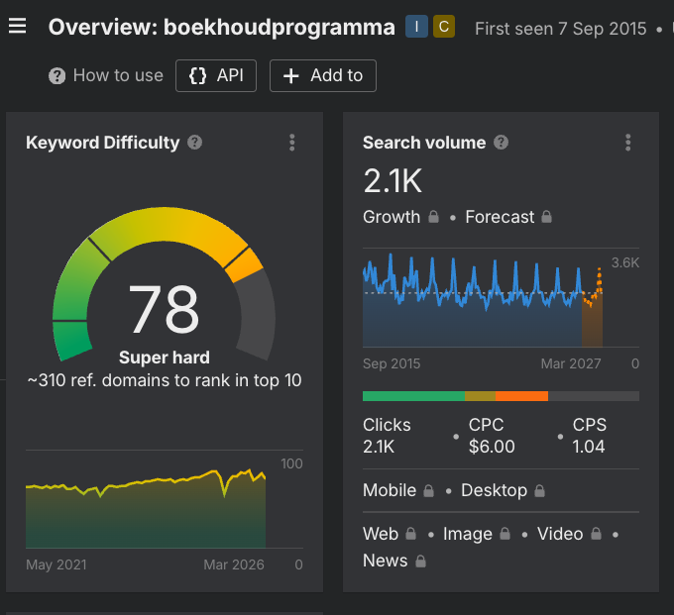Click the lock icon beside Image

click(x=505, y=534)
